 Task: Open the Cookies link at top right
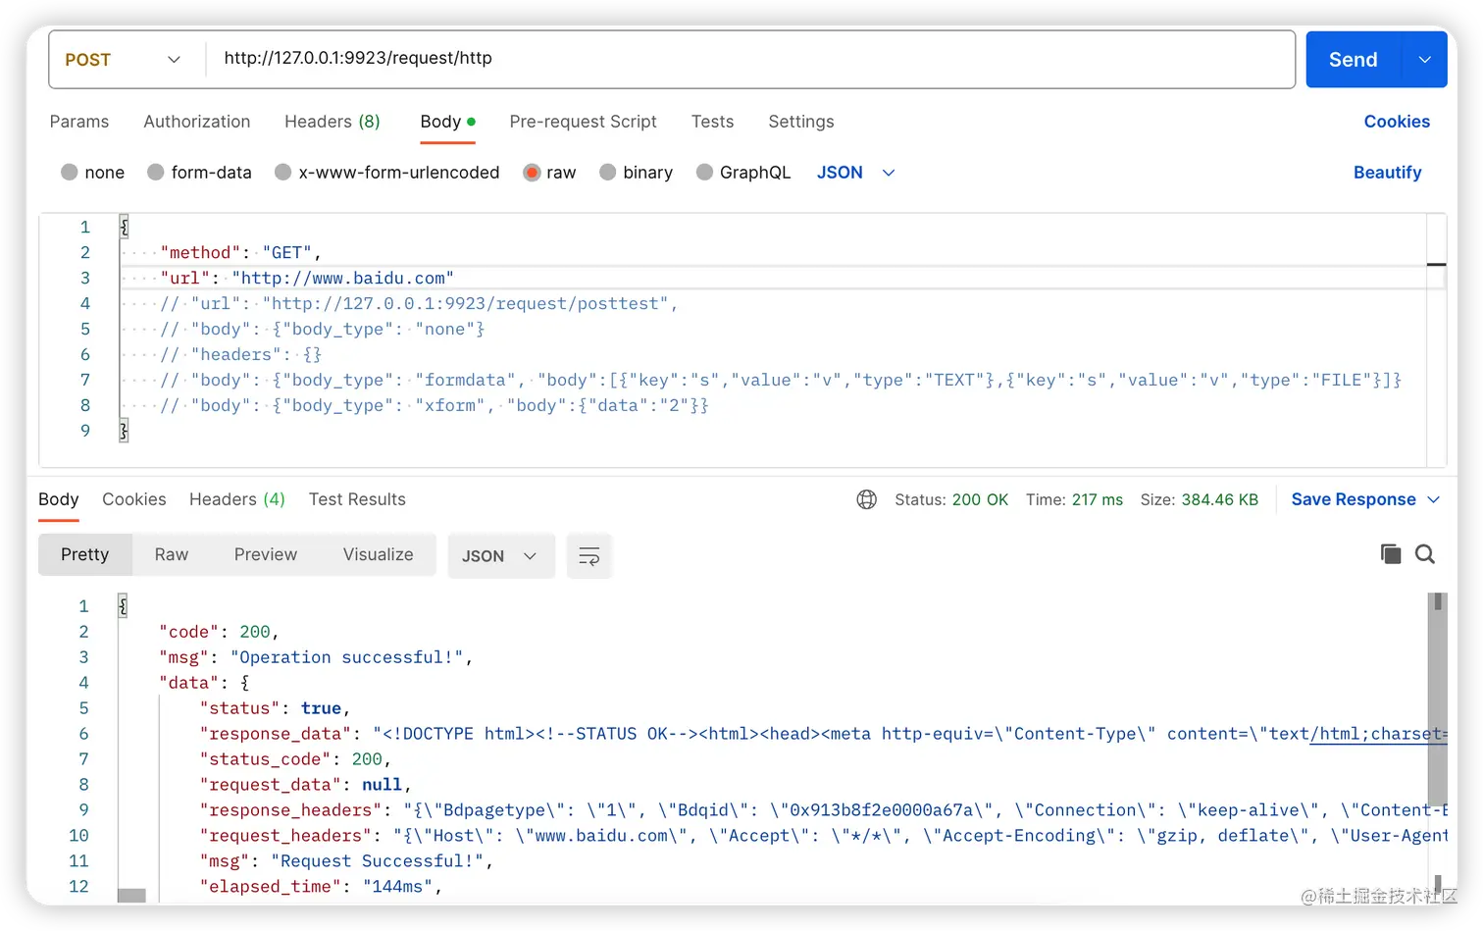(x=1397, y=122)
